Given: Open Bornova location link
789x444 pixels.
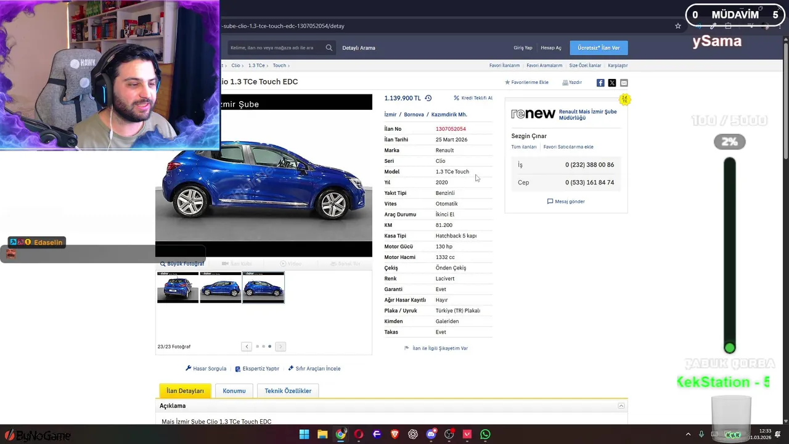Looking at the screenshot, I should [x=414, y=115].
